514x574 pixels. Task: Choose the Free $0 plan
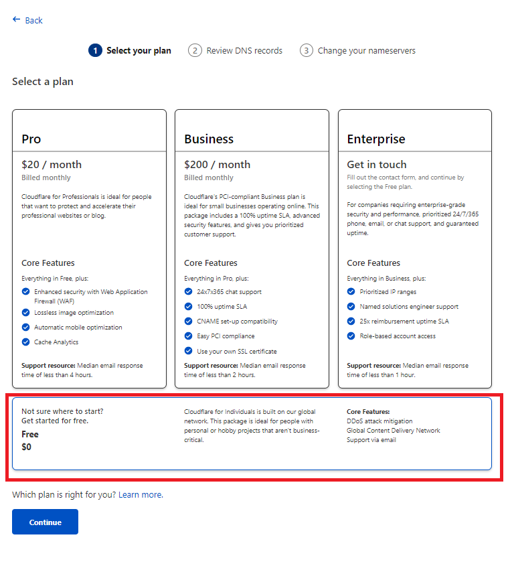tap(252, 433)
